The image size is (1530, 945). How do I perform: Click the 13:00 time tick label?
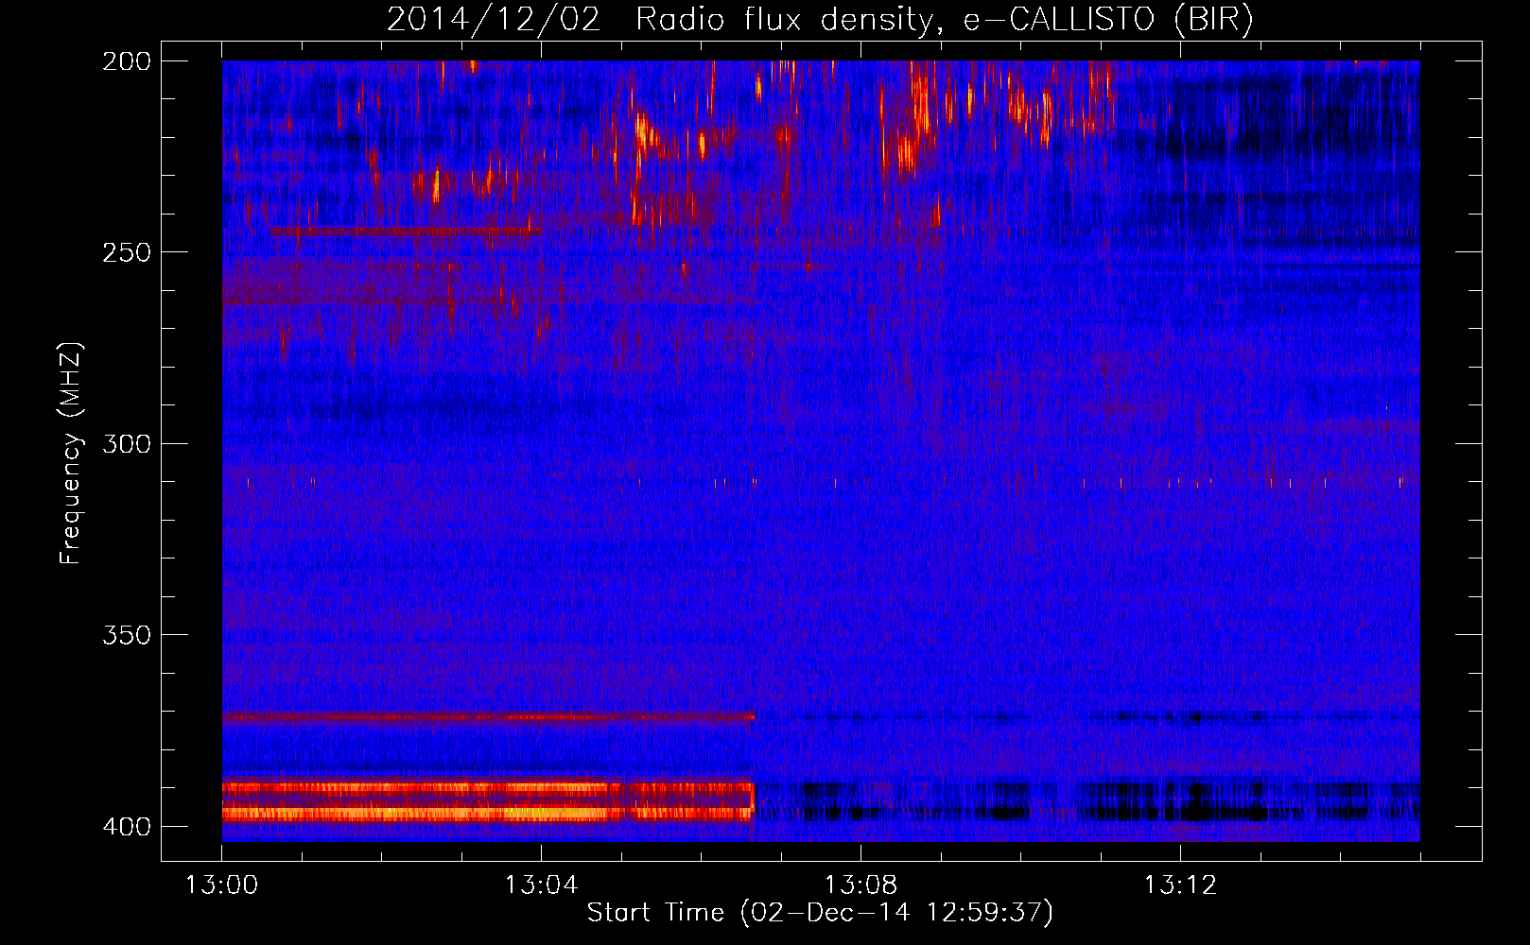[221, 885]
